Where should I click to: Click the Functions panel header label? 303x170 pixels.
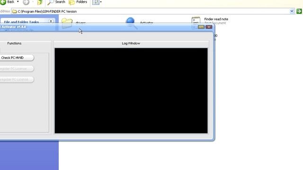coord(14,43)
